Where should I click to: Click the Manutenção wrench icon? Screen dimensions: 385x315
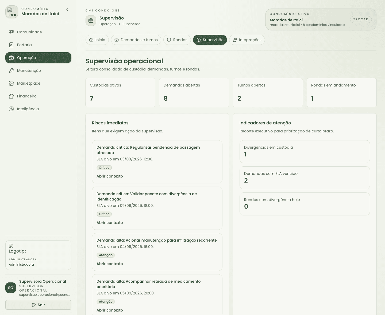point(11,70)
